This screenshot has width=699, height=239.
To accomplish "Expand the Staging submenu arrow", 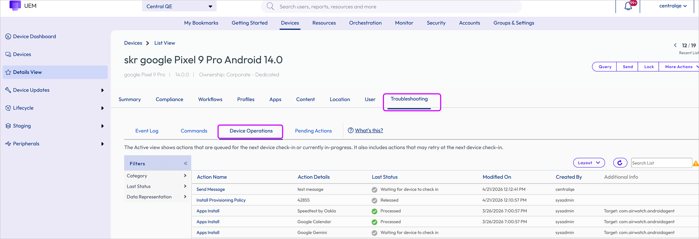I will click(x=103, y=126).
